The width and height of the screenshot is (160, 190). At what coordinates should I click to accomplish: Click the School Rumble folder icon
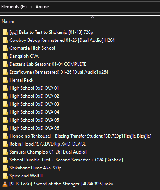tap(5, 160)
